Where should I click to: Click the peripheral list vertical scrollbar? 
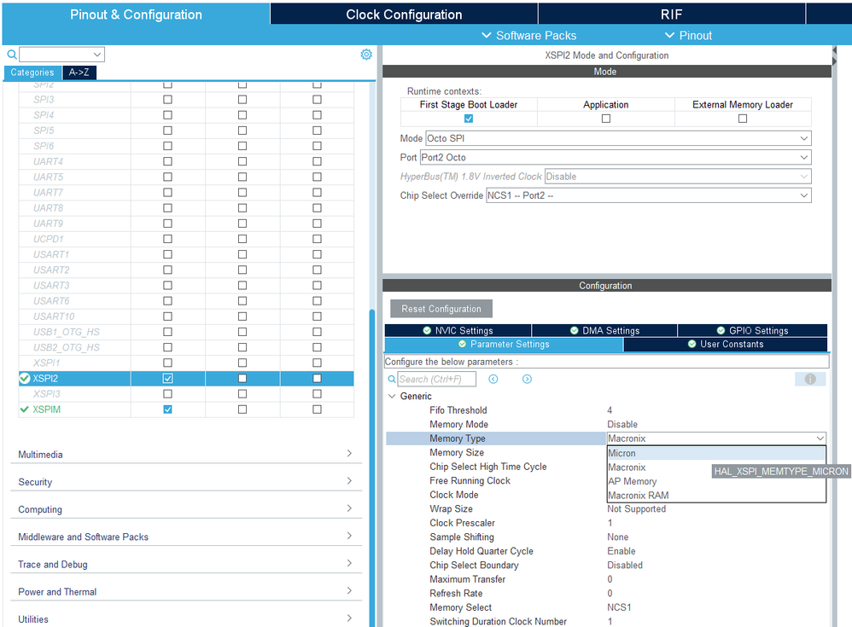pos(371,467)
